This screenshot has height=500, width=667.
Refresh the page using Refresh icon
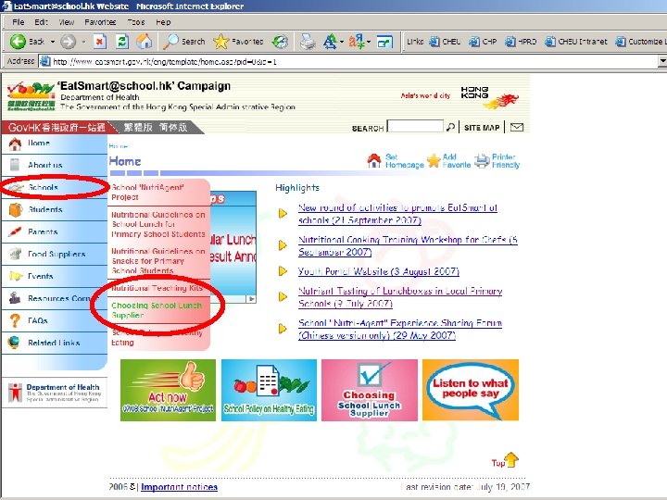(x=122, y=42)
